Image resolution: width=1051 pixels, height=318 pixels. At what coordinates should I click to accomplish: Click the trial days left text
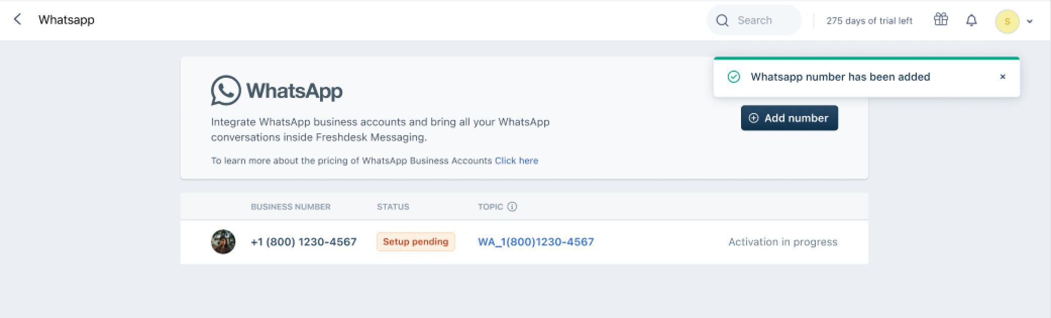[x=869, y=21]
